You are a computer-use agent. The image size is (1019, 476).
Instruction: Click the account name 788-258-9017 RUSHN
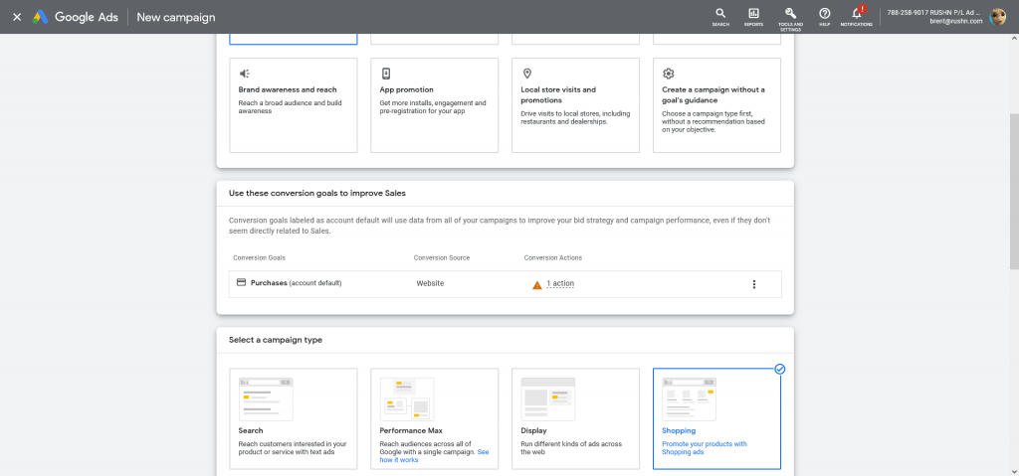[x=933, y=12]
